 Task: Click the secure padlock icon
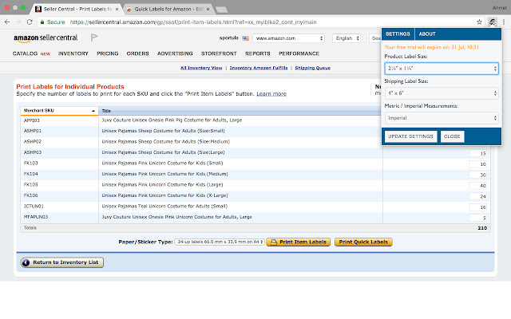(42, 22)
